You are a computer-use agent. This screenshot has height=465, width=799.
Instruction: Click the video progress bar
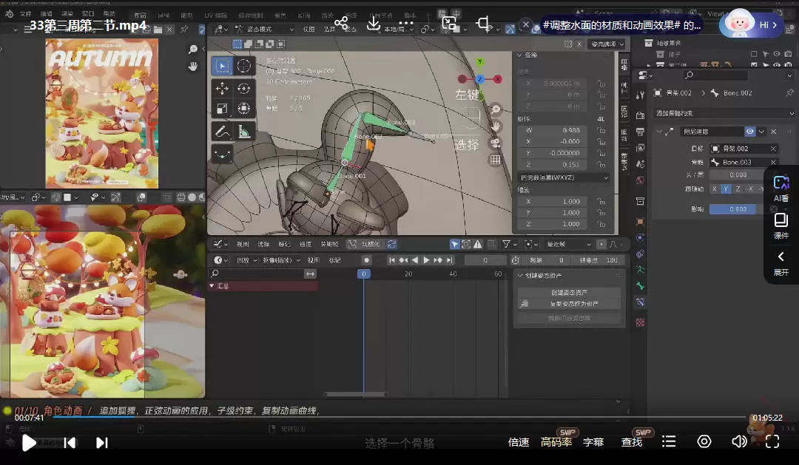tap(399, 417)
